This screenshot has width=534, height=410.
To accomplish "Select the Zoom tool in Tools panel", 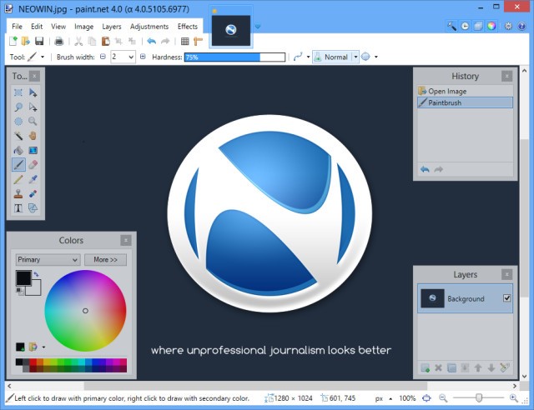I will click(33, 122).
